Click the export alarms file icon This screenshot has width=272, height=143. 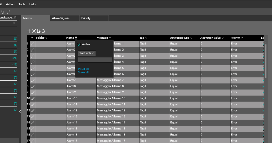[x=44, y=31]
